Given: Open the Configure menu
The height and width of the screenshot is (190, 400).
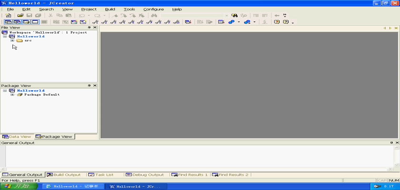Looking at the screenshot, I should (x=153, y=9).
